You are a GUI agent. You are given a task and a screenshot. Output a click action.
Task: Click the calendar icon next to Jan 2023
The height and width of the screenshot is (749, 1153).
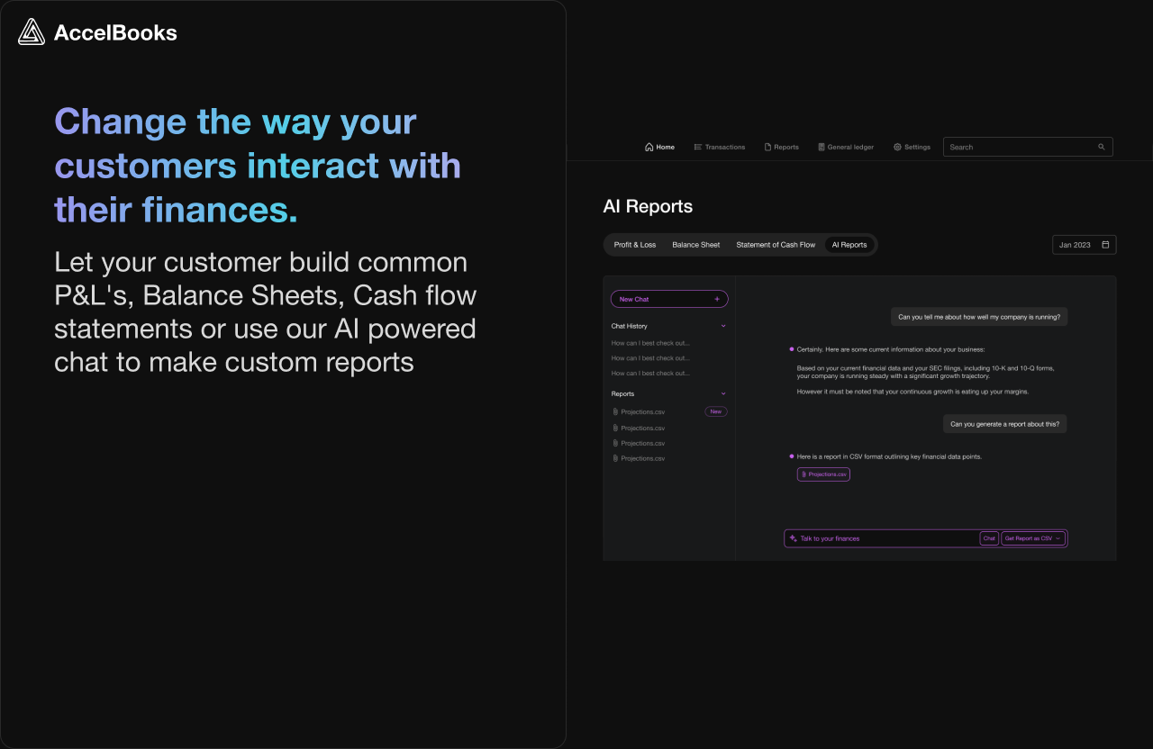point(1105,245)
